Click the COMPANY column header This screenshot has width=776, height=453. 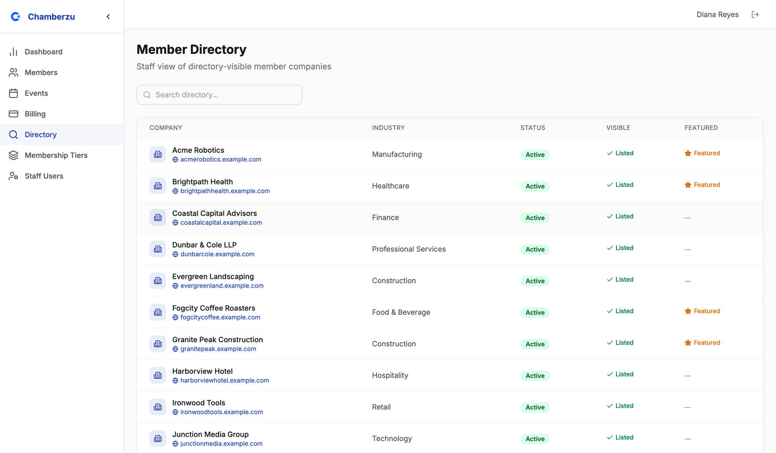pyautogui.click(x=166, y=128)
